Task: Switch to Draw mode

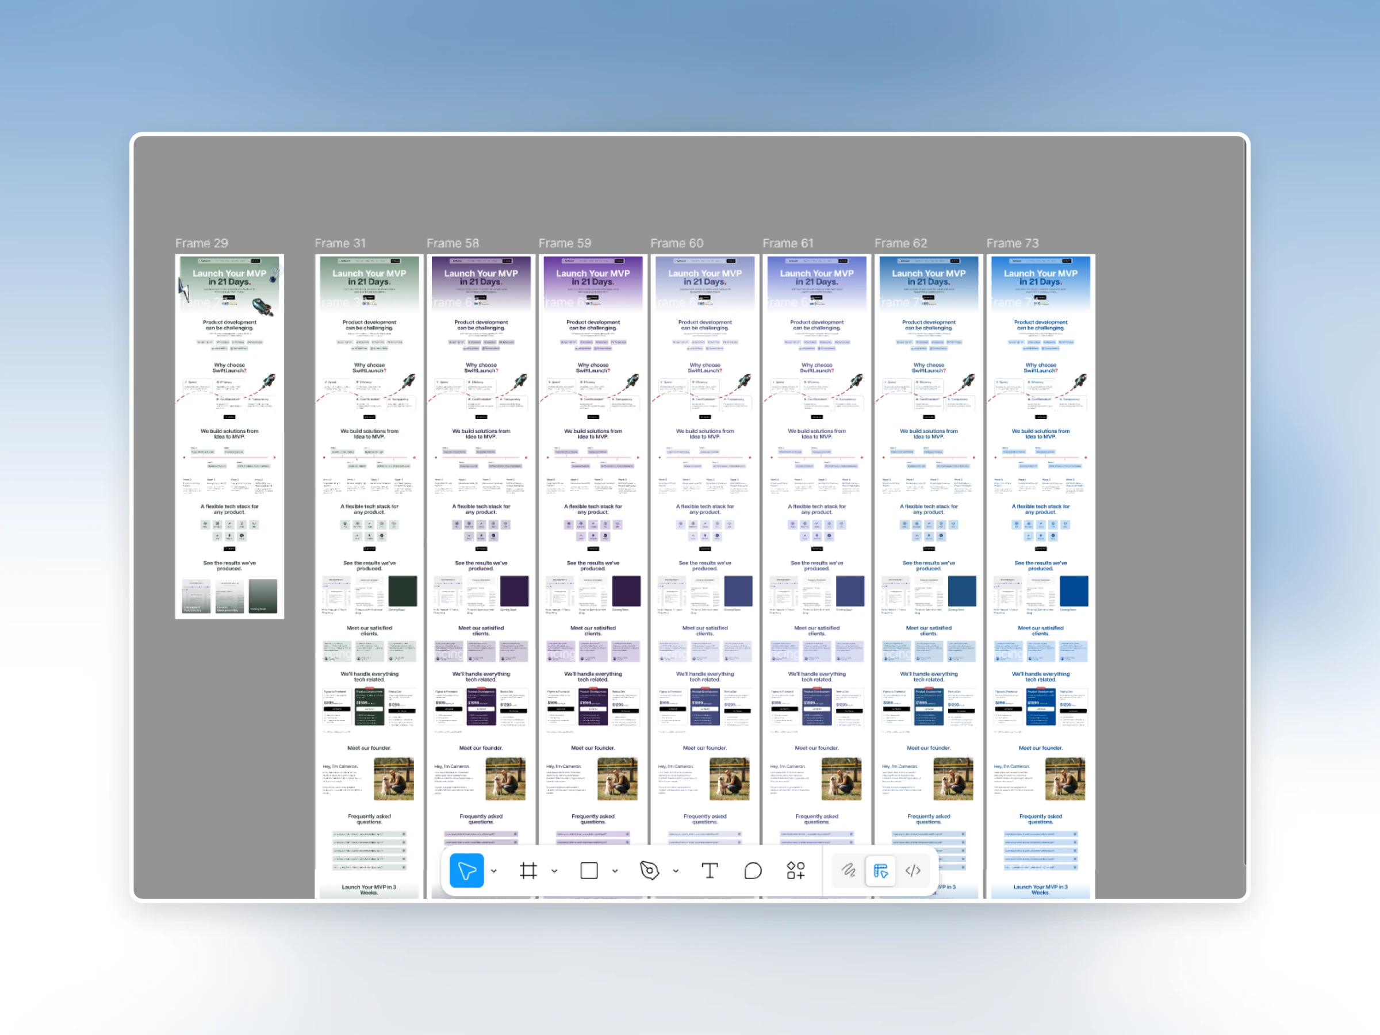Action: (x=849, y=871)
